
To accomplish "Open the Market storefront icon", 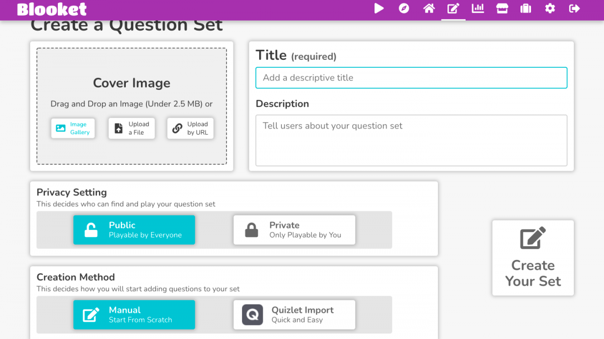I will [x=502, y=9].
